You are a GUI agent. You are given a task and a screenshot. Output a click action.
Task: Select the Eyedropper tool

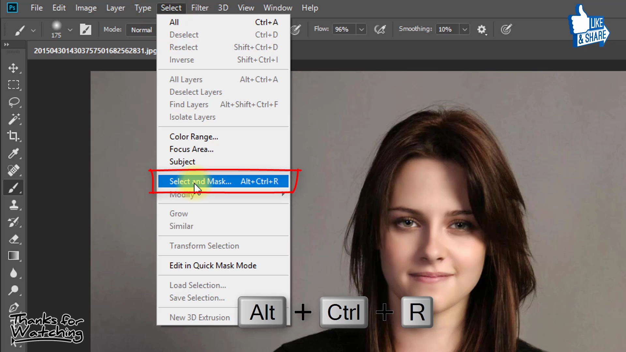coord(14,154)
